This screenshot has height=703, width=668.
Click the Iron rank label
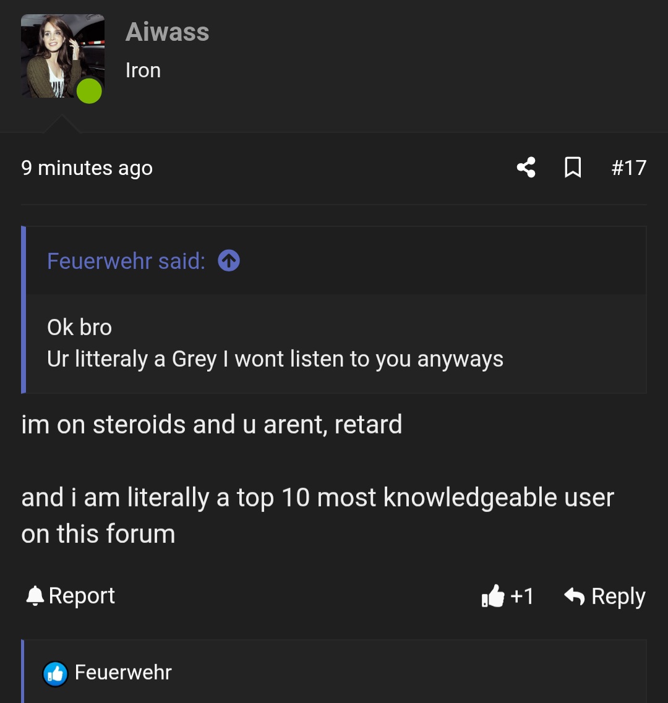[143, 70]
